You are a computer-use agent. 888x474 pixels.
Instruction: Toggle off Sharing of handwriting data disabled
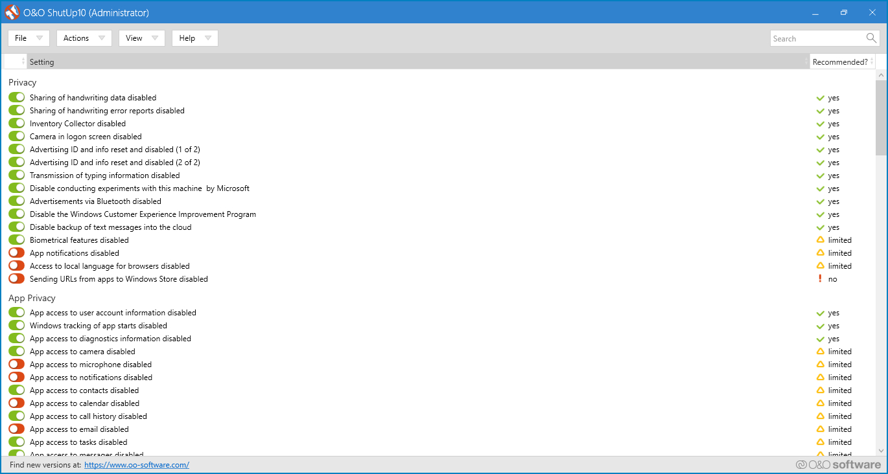[x=17, y=98]
